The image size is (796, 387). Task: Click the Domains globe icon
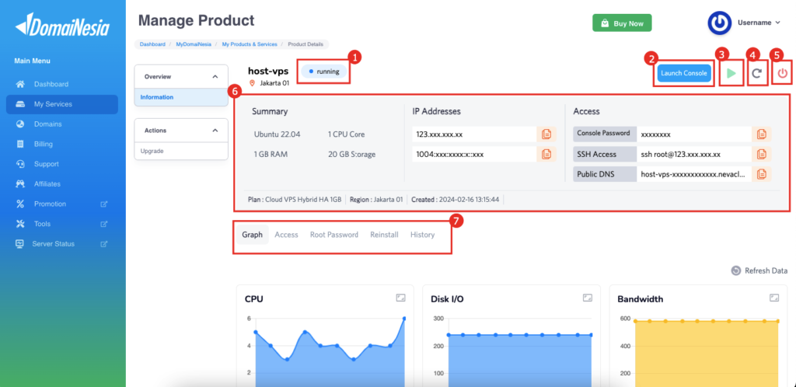coord(20,124)
